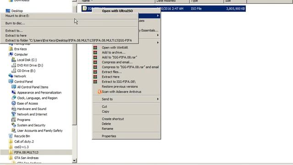Pick Extract to folder IGG-FIFA path entry
The width and height of the screenshot is (293, 165).
pyautogui.click(x=69, y=40)
